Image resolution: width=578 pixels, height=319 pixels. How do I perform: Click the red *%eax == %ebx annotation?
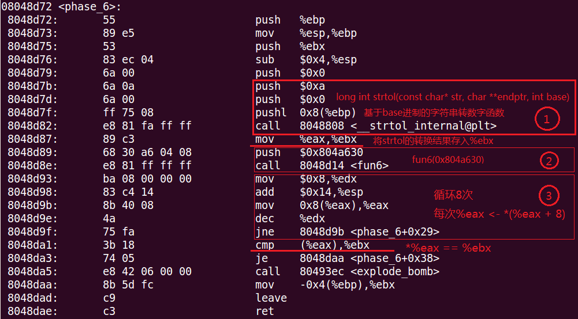click(448, 248)
